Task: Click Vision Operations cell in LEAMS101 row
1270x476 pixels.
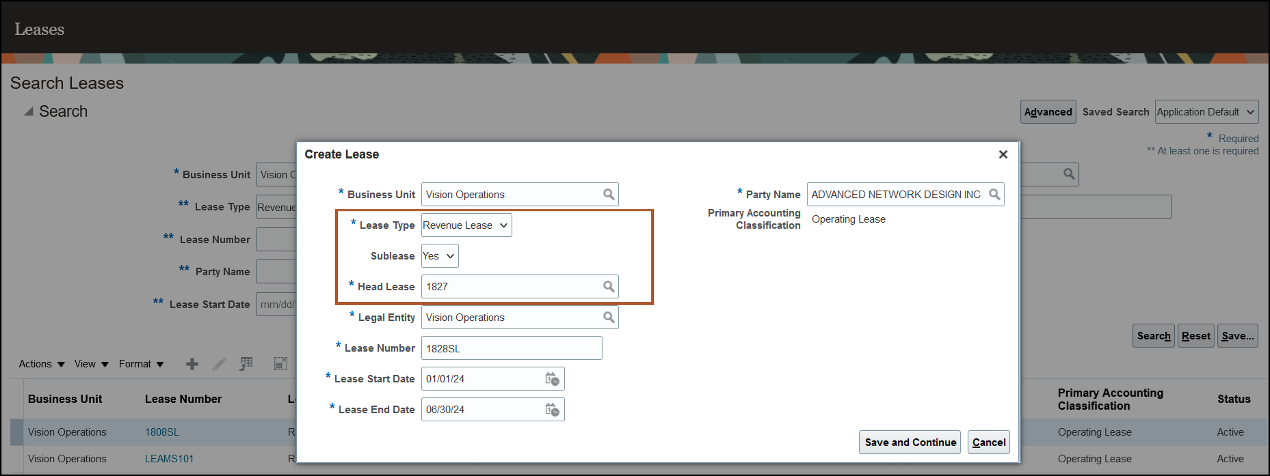Action: click(67, 459)
